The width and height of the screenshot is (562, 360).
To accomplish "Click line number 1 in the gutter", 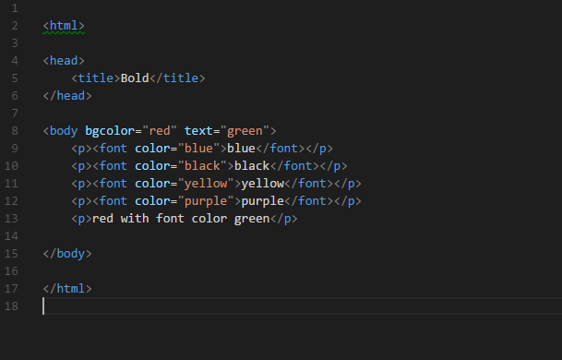I will coord(15,8).
